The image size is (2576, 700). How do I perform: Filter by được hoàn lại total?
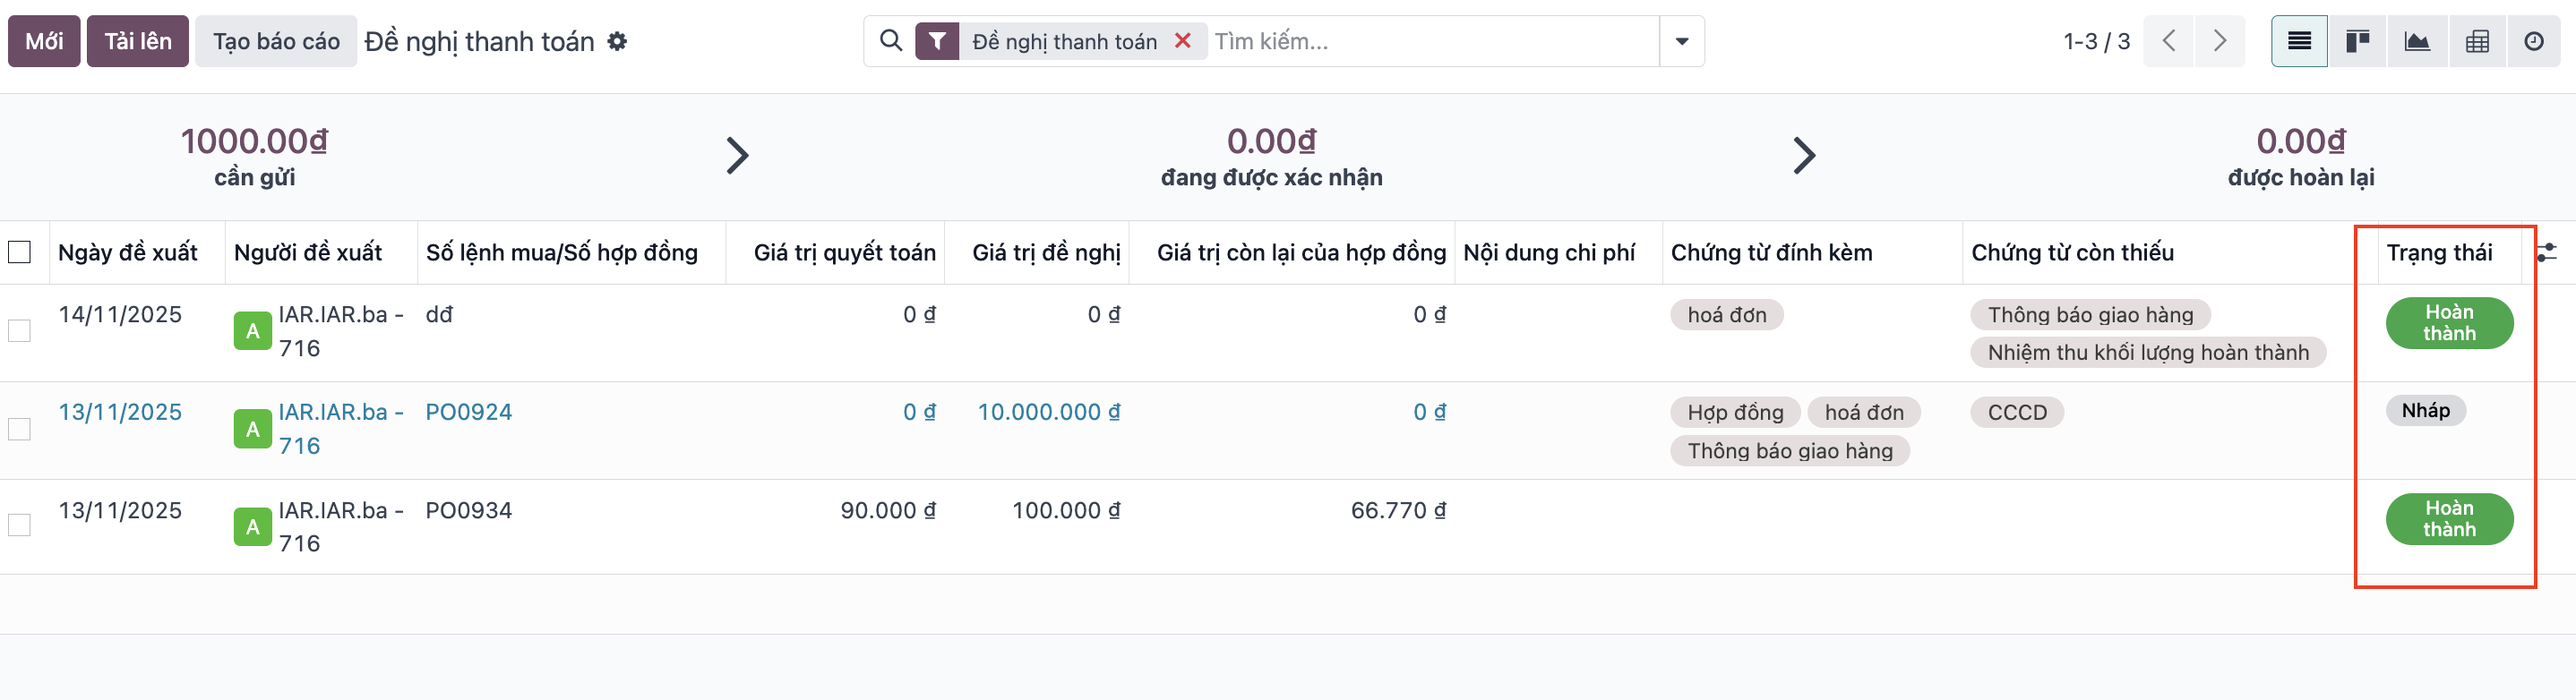pos(2300,156)
